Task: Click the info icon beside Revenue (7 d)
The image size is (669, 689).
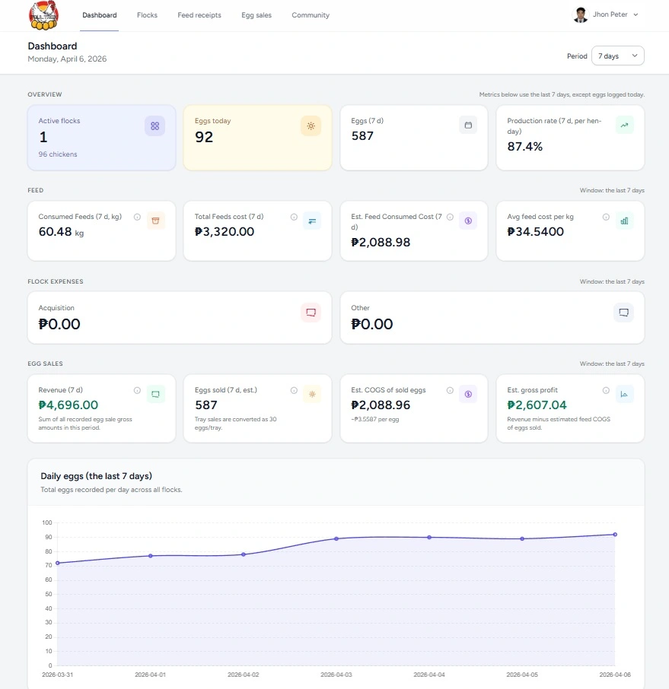Action: [137, 389]
